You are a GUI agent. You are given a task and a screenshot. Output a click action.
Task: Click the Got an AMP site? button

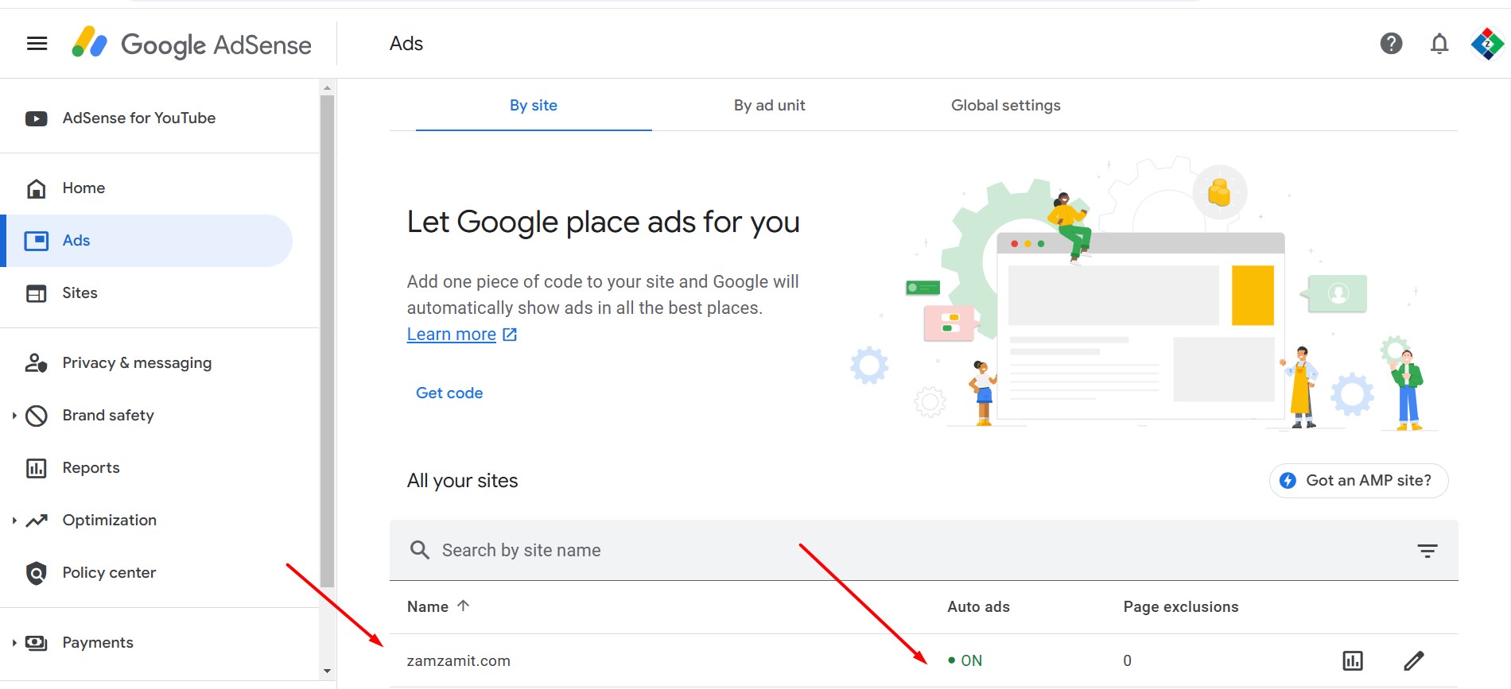pyautogui.click(x=1358, y=481)
